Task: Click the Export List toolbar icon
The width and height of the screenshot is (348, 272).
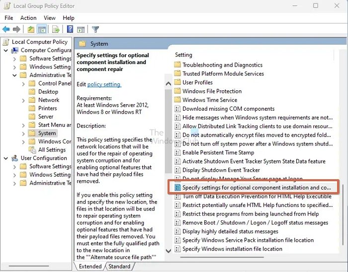Action: 56,29
